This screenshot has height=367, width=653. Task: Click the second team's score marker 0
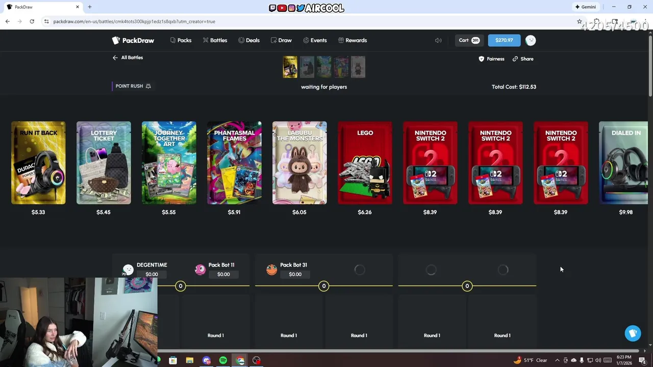pos(324,286)
